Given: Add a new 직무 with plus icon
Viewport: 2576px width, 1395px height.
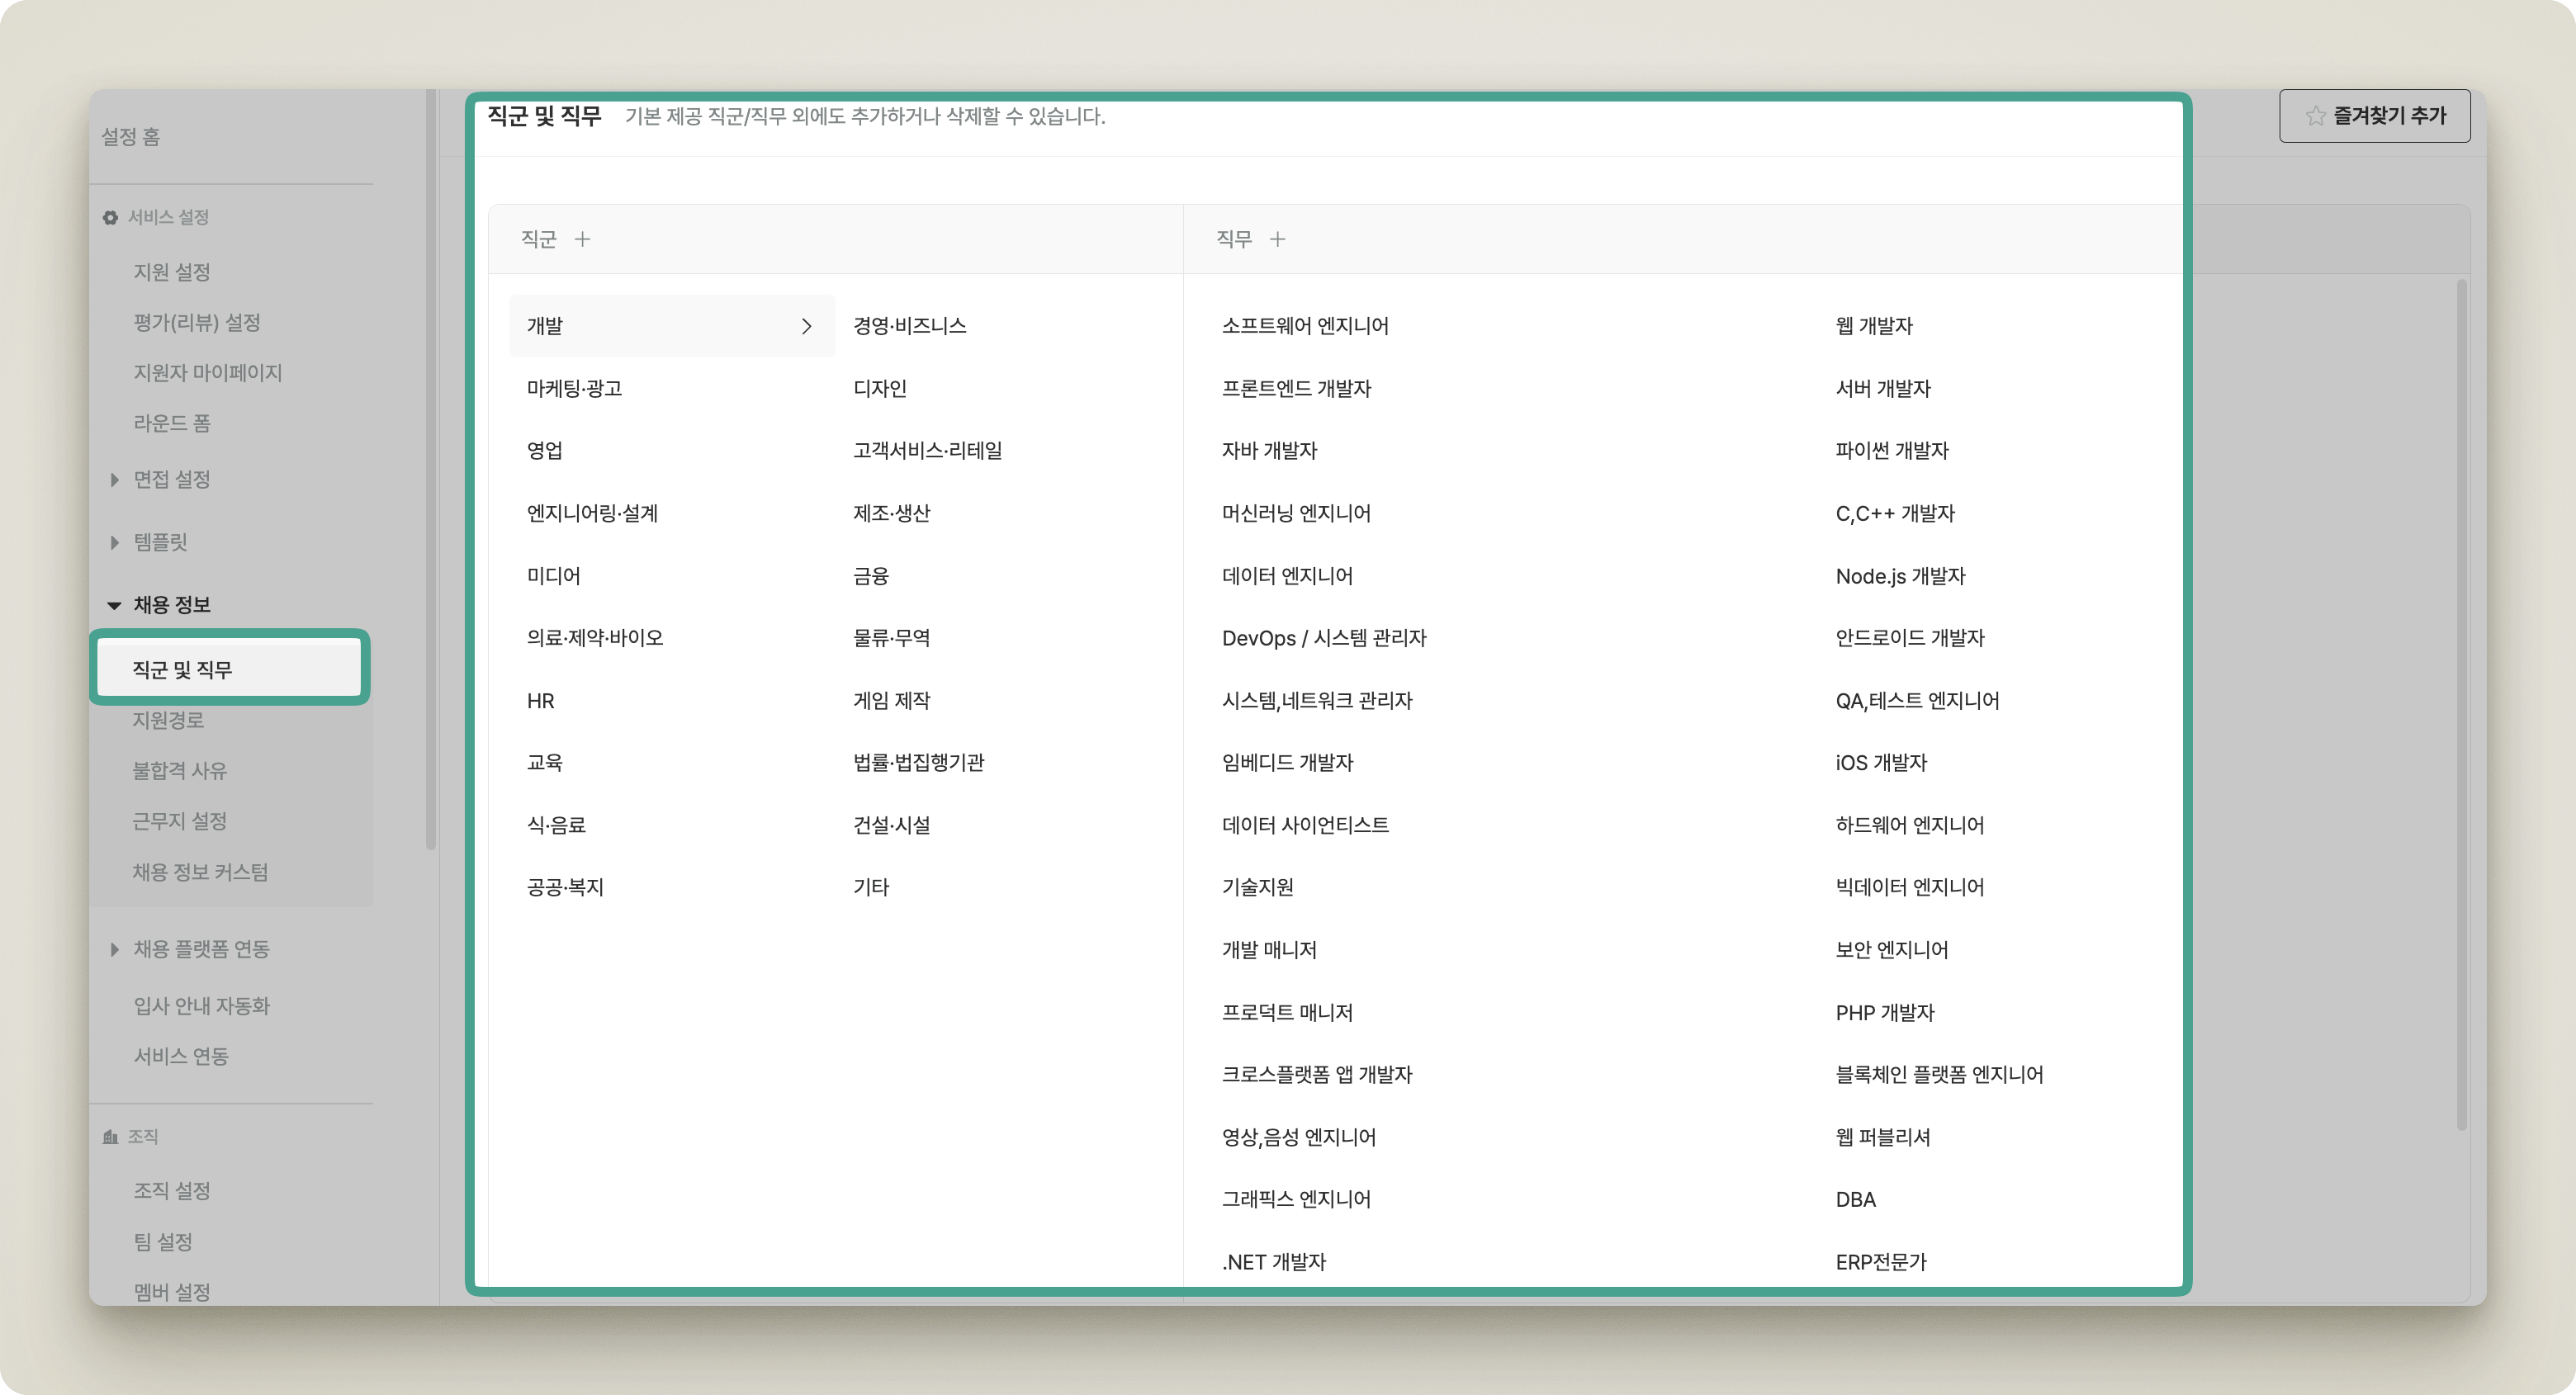Looking at the screenshot, I should [1277, 239].
